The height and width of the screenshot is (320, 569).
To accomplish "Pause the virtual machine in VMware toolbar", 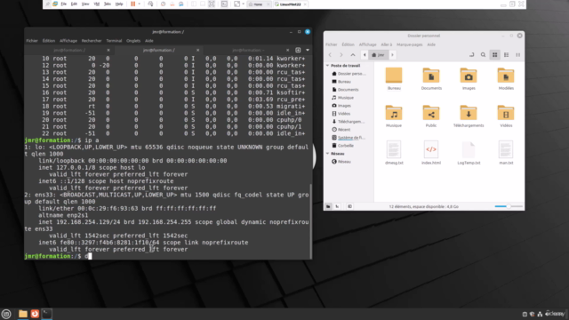I will point(132,4).
